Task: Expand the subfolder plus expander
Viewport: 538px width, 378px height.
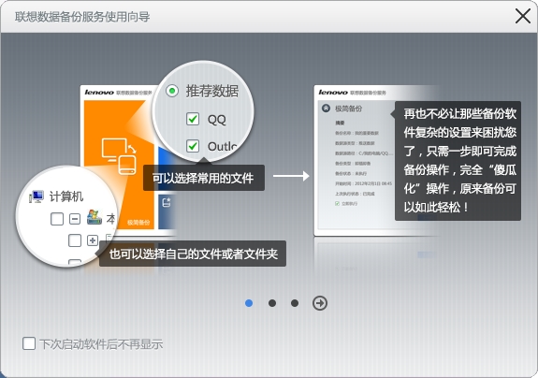Action: click(93, 240)
